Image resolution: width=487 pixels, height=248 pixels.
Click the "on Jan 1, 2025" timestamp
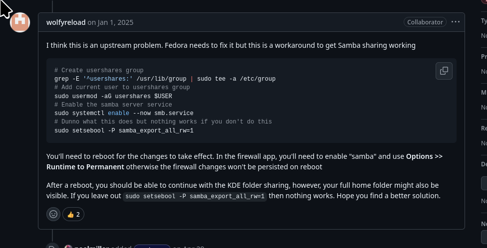click(x=110, y=22)
